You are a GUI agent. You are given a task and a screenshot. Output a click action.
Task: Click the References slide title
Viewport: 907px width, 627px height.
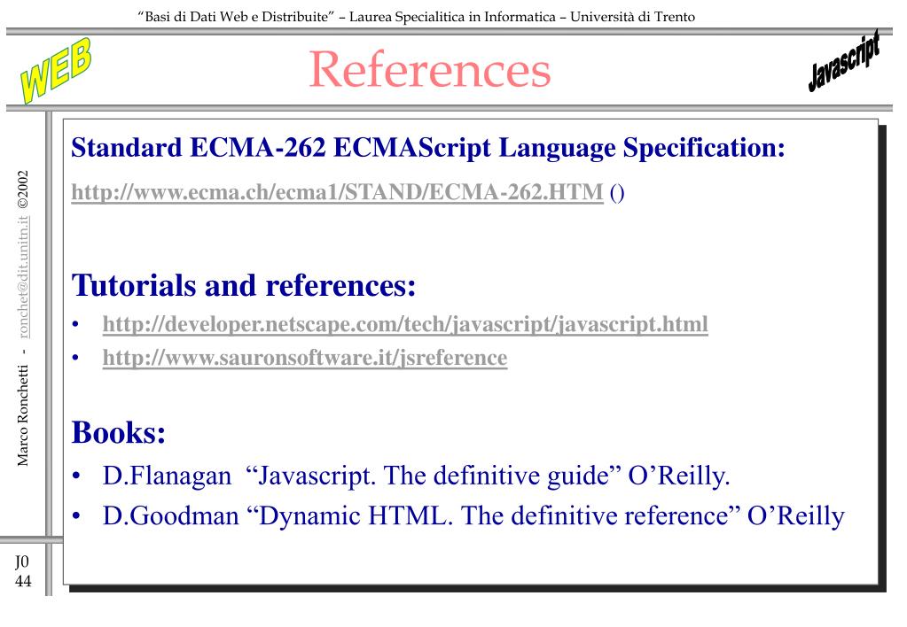tap(430, 69)
